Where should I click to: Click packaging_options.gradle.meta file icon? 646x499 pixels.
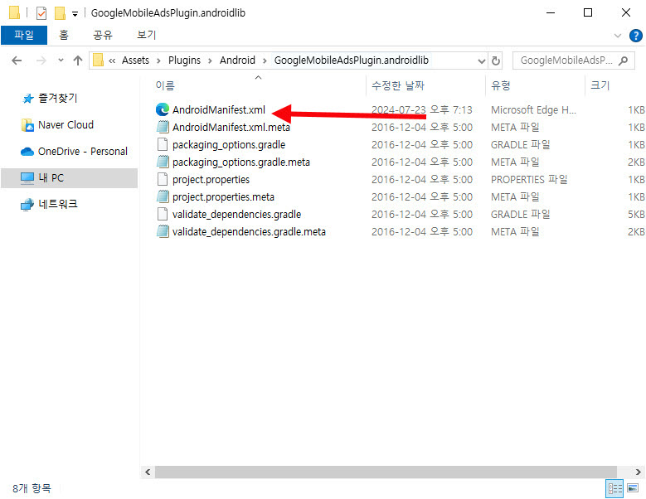coord(163,162)
